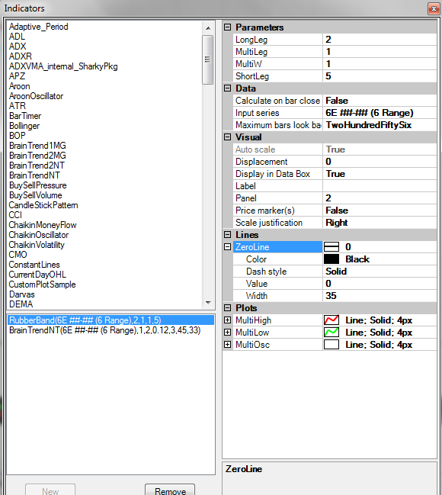This screenshot has height=495, width=442.
Task: Collapse the ZeroLine property group
Action: coord(227,247)
